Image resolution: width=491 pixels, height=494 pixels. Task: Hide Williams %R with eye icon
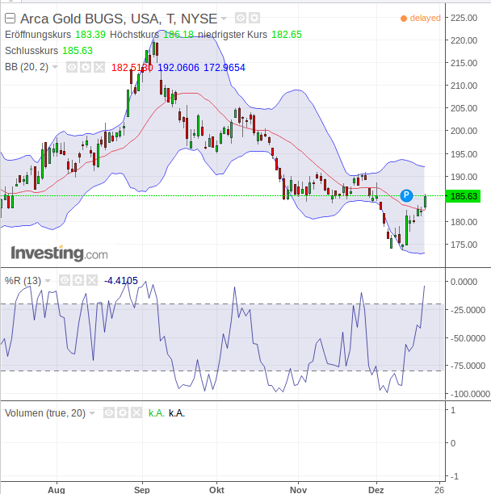click(65, 280)
